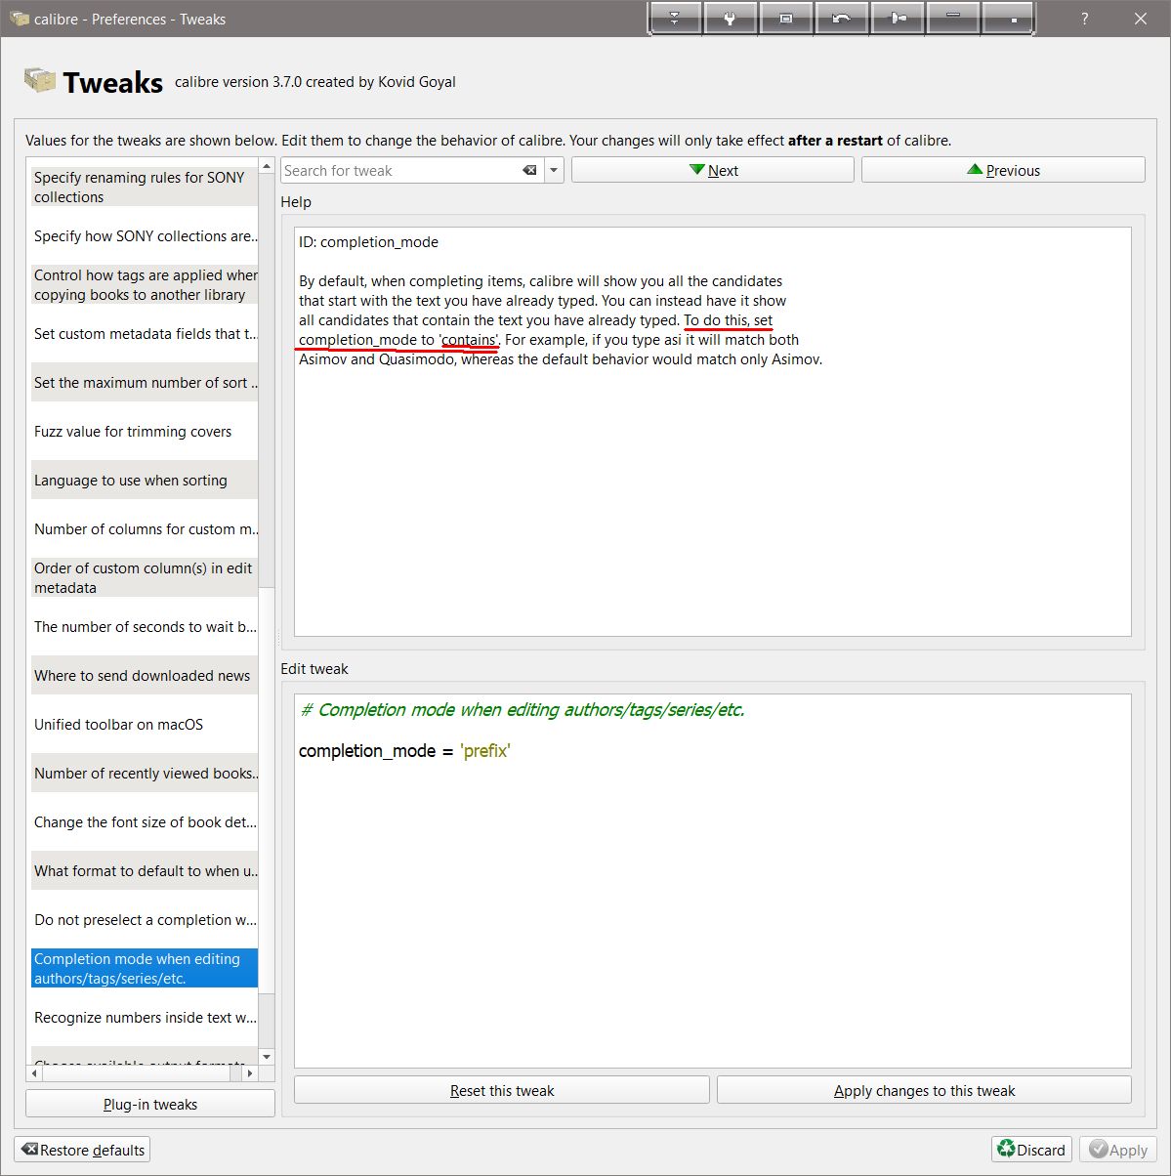
Task: Open the help question mark in title bar
Action: tap(1085, 19)
